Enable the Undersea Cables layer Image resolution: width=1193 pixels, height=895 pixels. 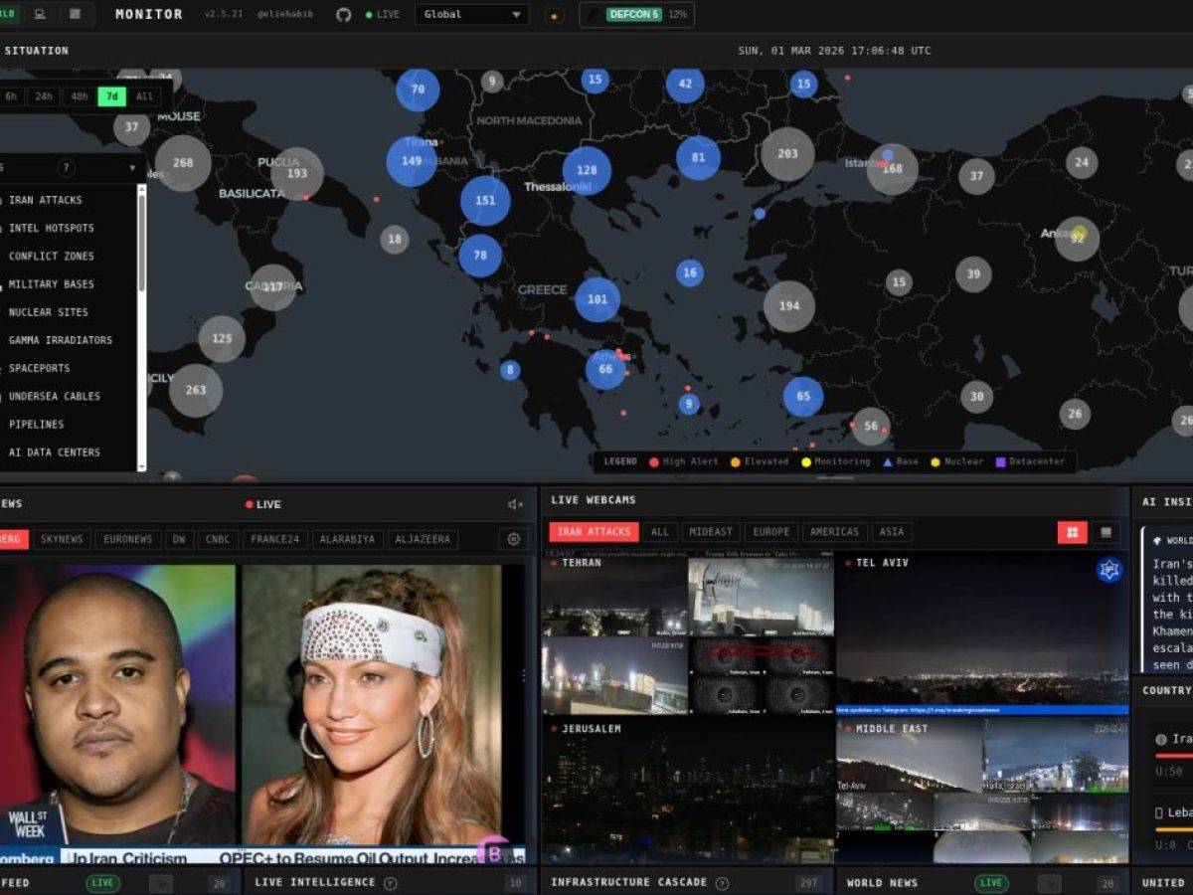pyautogui.click(x=54, y=396)
